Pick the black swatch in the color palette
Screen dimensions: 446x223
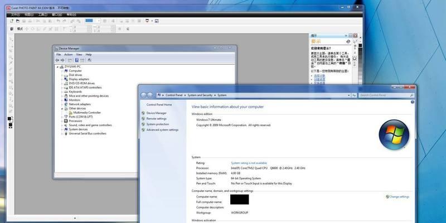[360, 46]
